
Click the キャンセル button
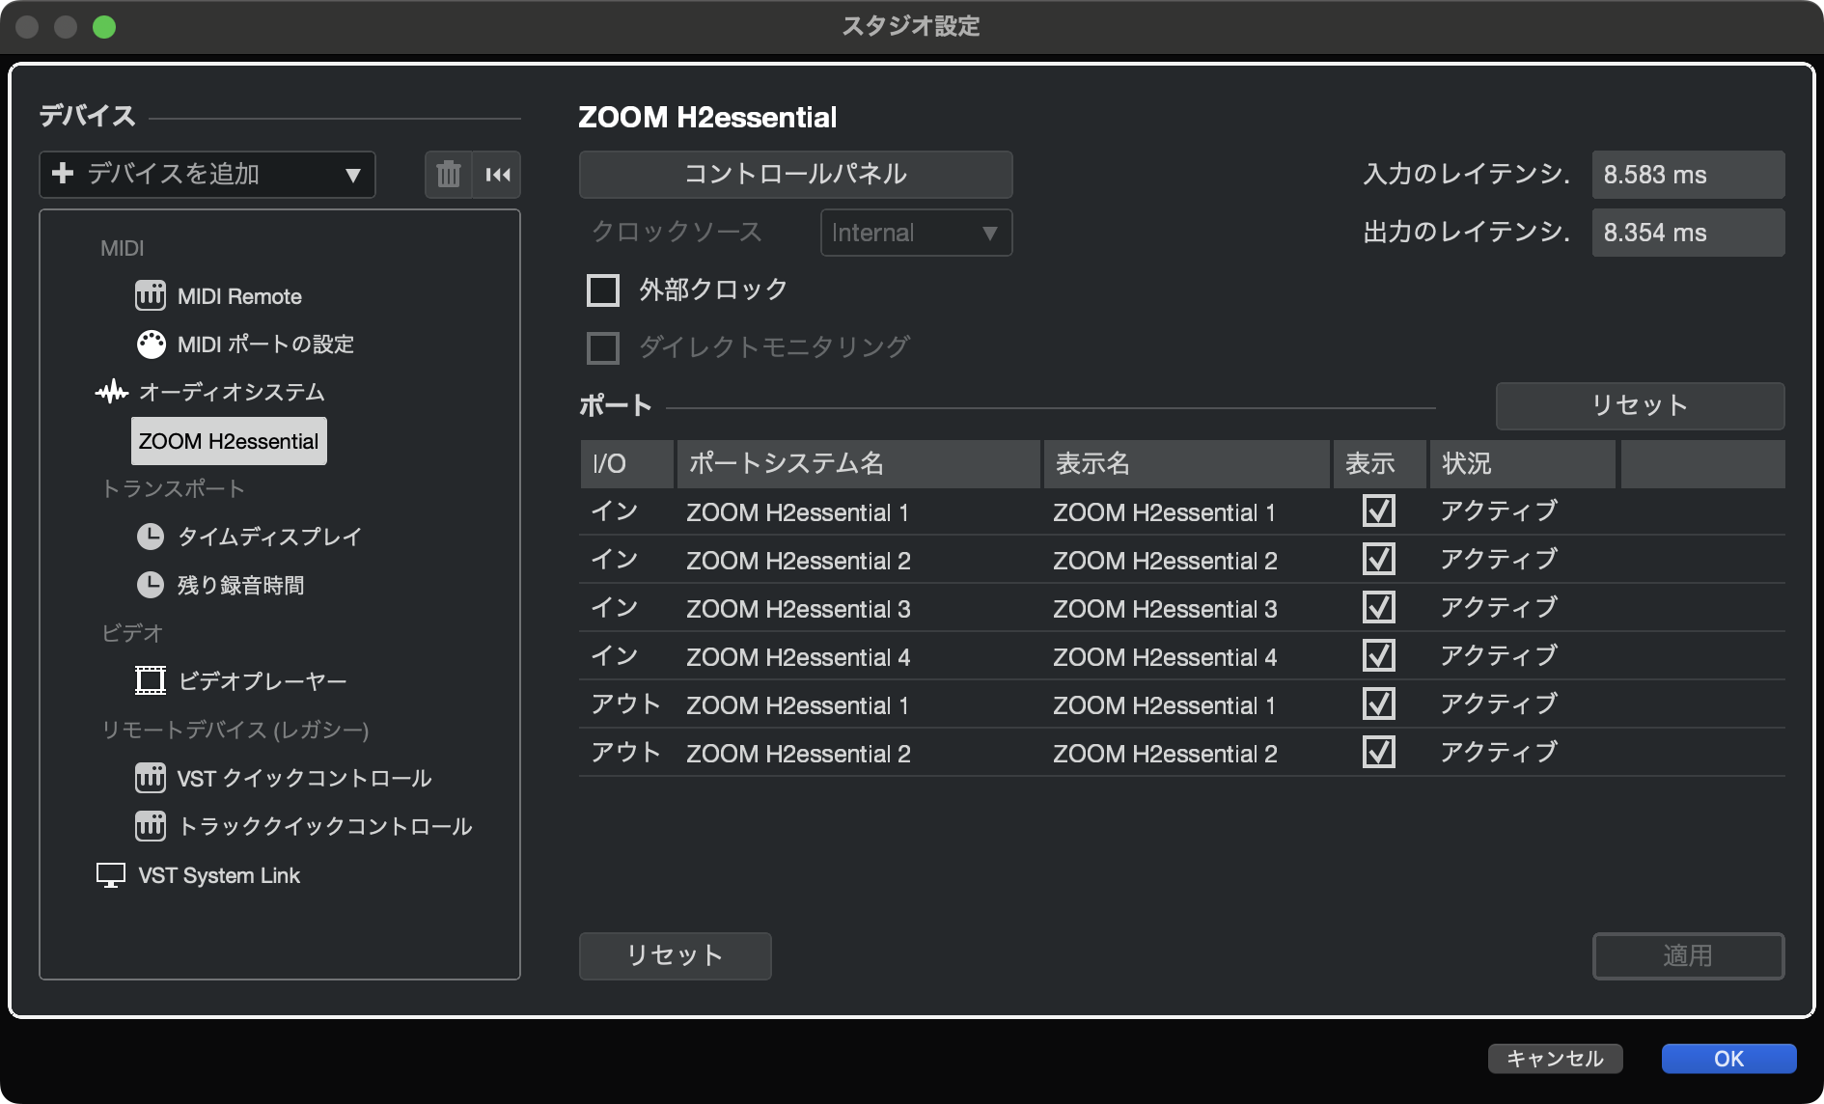click(x=1555, y=1059)
